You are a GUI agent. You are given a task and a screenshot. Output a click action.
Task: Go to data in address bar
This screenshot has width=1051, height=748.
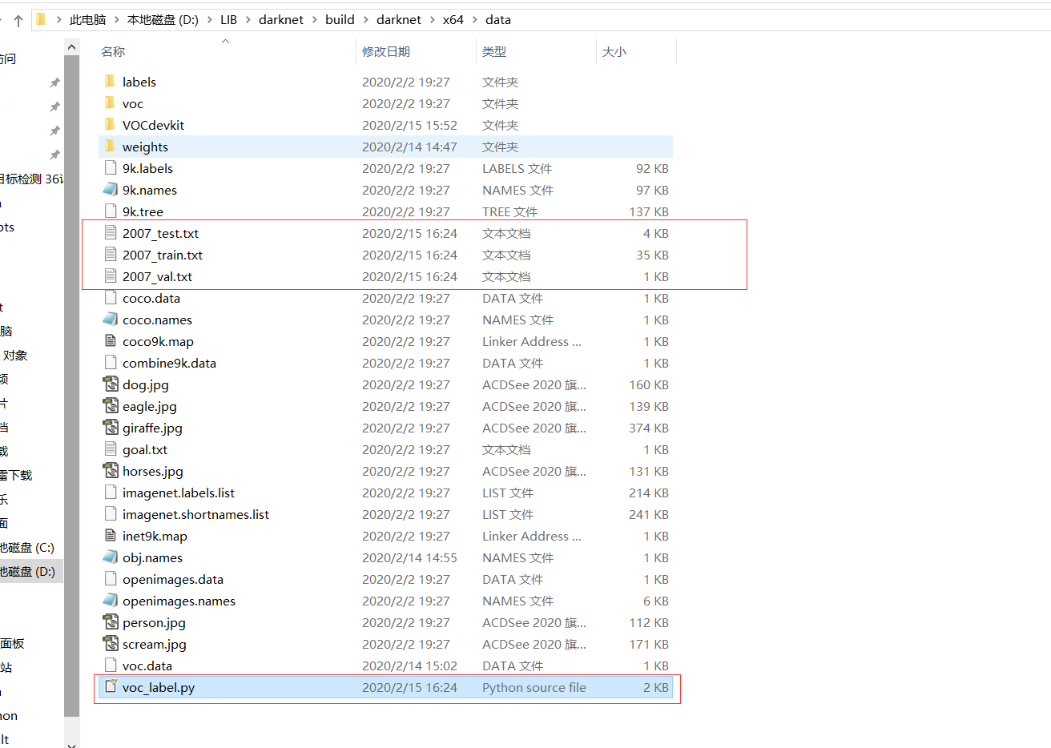pyautogui.click(x=497, y=19)
